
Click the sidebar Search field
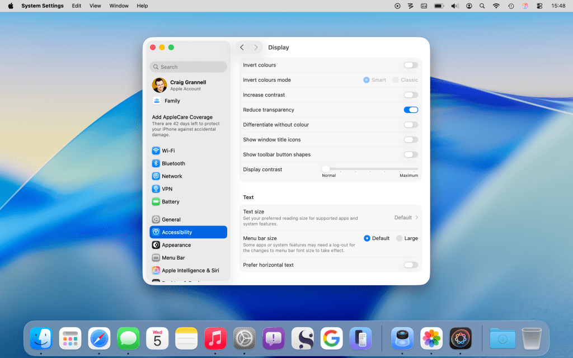[x=188, y=67]
